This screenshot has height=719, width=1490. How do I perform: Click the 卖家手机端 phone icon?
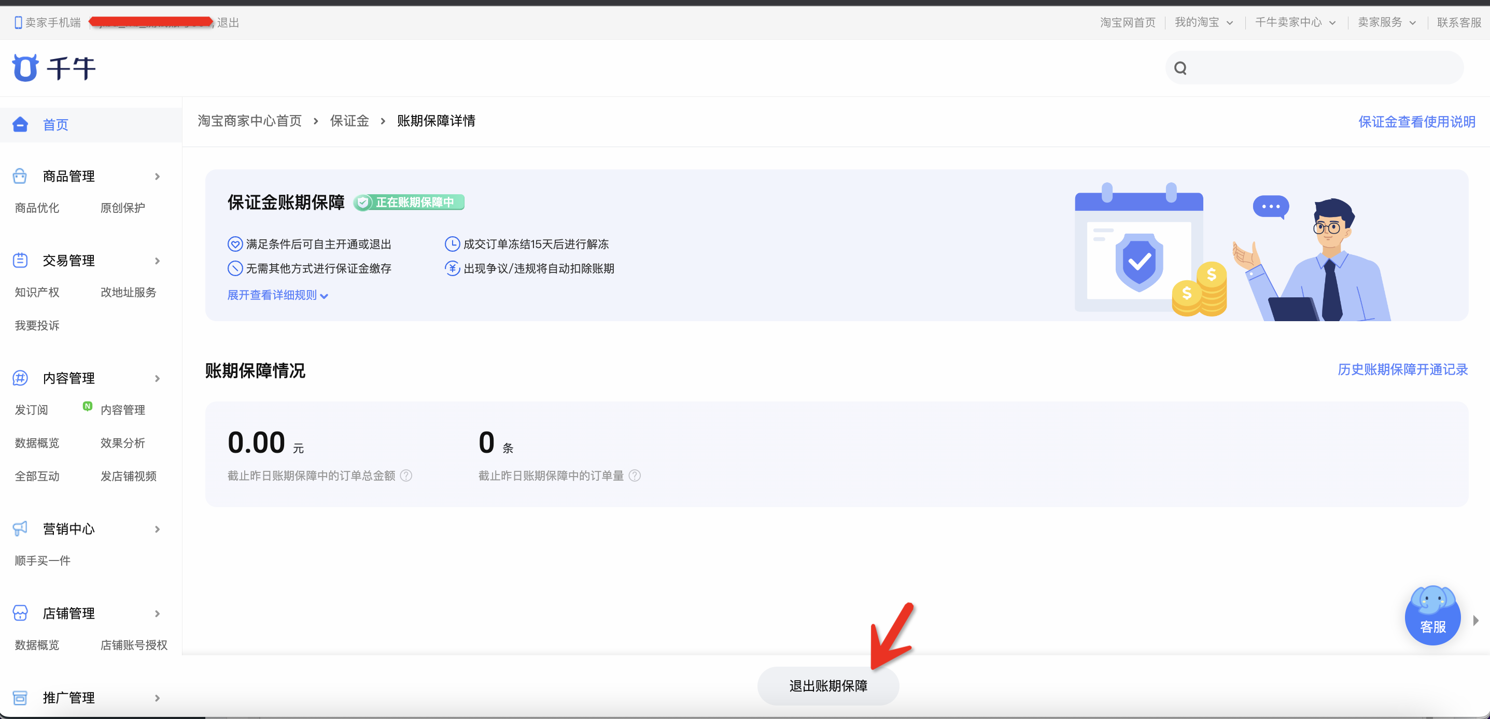click(18, 23)
